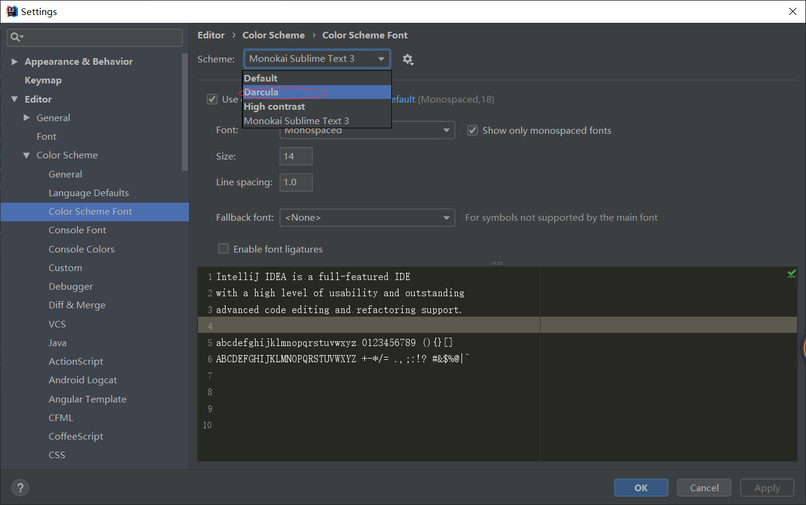Choose High contrast scheme
Viewport: 806px width, 505px height.
[x=317, y=106]
